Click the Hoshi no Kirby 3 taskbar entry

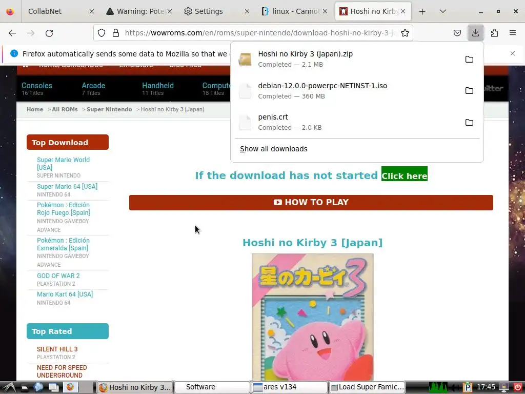point(135,387)
